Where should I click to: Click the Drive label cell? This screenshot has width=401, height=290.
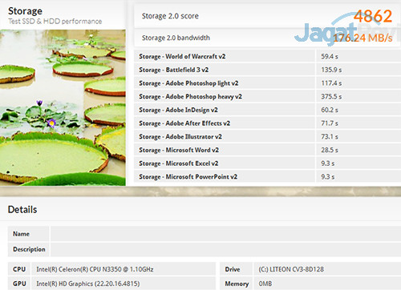tap(236, 269)
